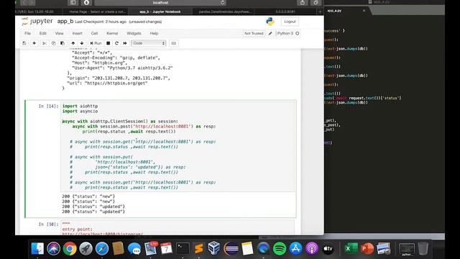This screenshot has height=259, width=460.
Task: Copy selected cells in the Jupyter toolbar
Action: (53, 43)
